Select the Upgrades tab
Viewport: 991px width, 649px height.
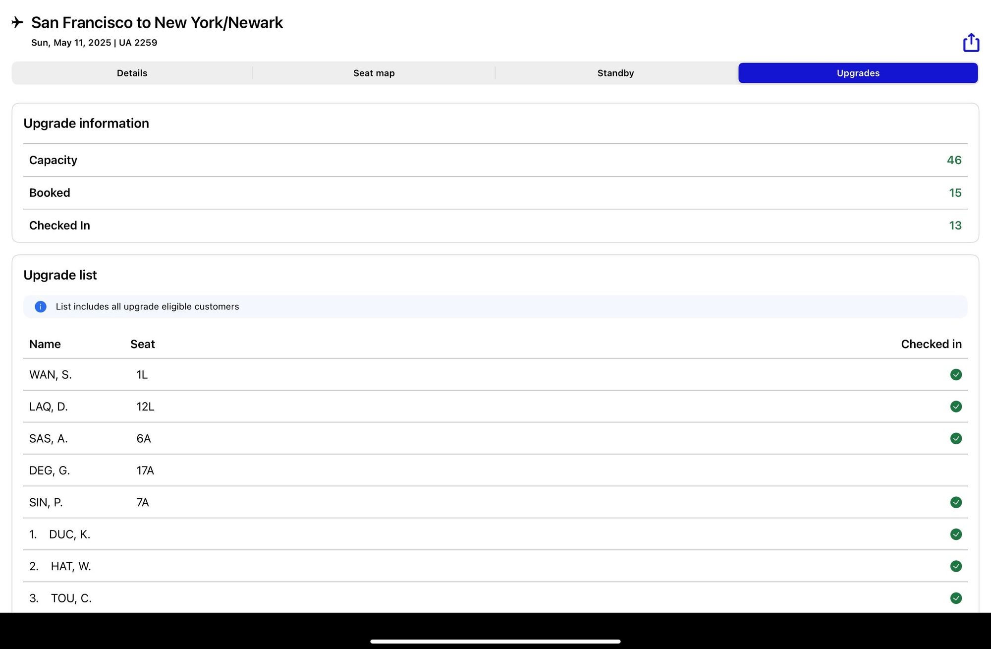click(858, 73)
